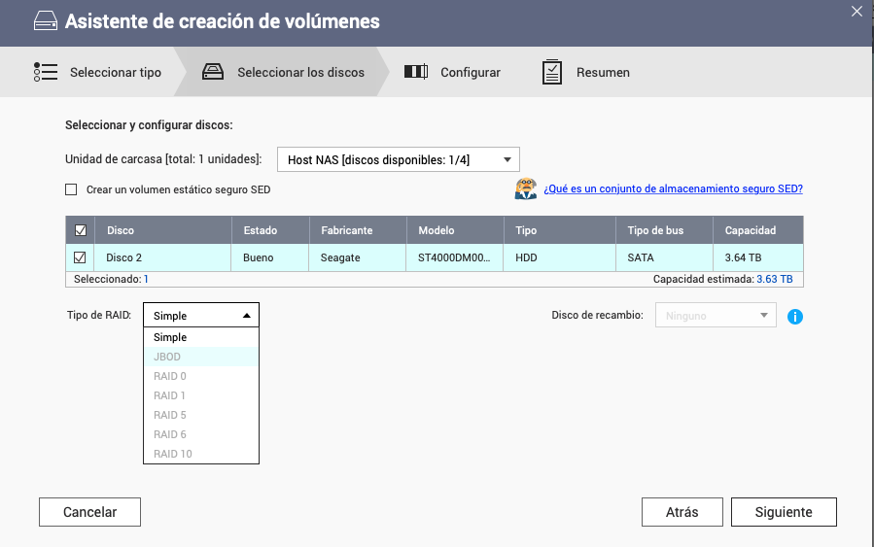Click the blue info icon beside Disco de recambio
This screenshot has height=547, width=874.
[795, 317]
